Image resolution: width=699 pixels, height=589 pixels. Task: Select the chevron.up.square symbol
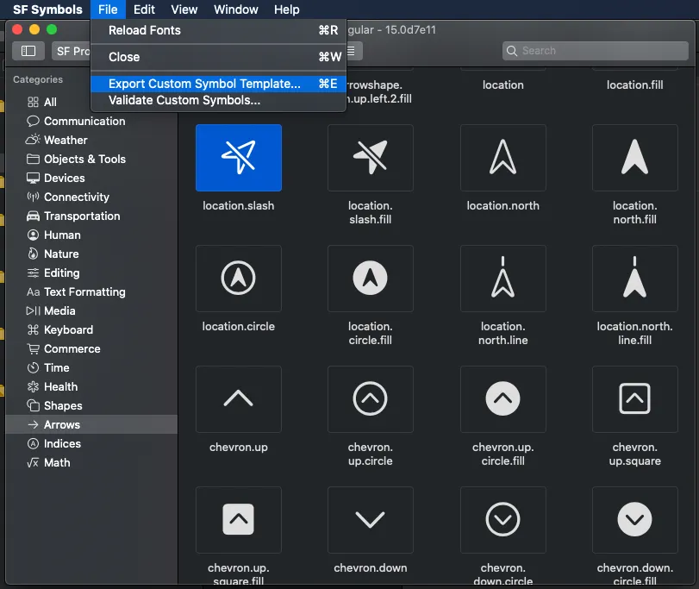635,399
